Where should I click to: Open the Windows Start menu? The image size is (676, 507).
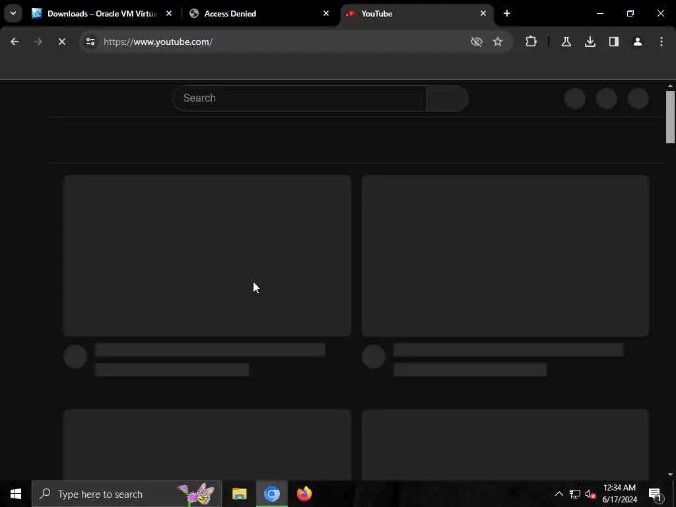point(16,494)
